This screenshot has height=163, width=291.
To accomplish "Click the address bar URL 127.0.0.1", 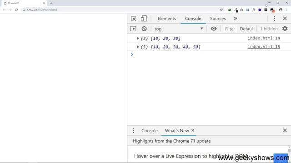I will coord(42,10).
